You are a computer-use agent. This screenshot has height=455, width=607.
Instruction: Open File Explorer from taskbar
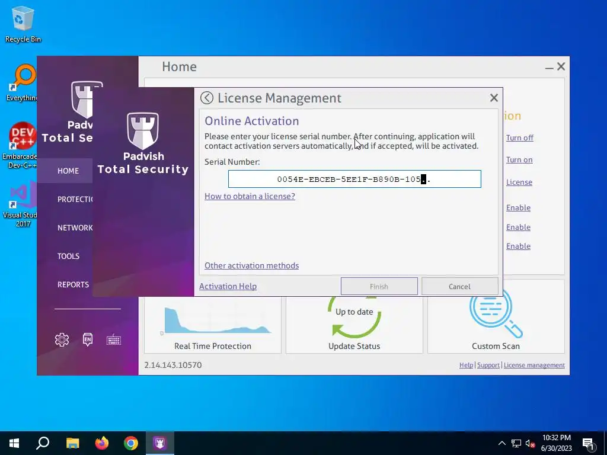[72, 443]
